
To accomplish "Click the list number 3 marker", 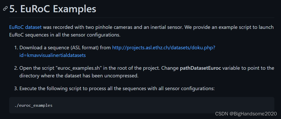I will point(16,88).
